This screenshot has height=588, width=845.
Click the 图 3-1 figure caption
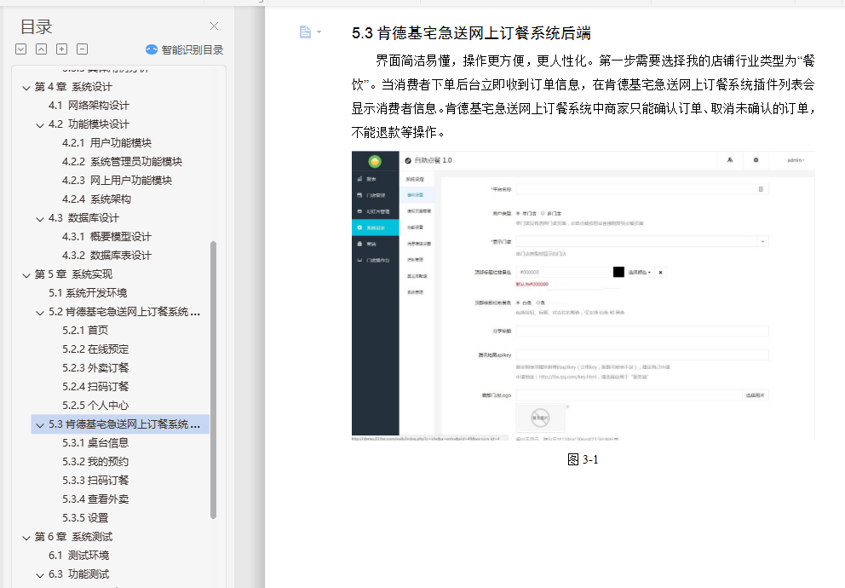(583, 459)
